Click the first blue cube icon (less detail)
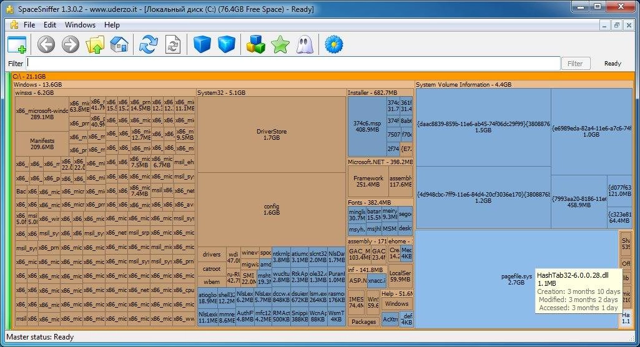This screenshot has height=347, width=640. [x=202, y=44]
